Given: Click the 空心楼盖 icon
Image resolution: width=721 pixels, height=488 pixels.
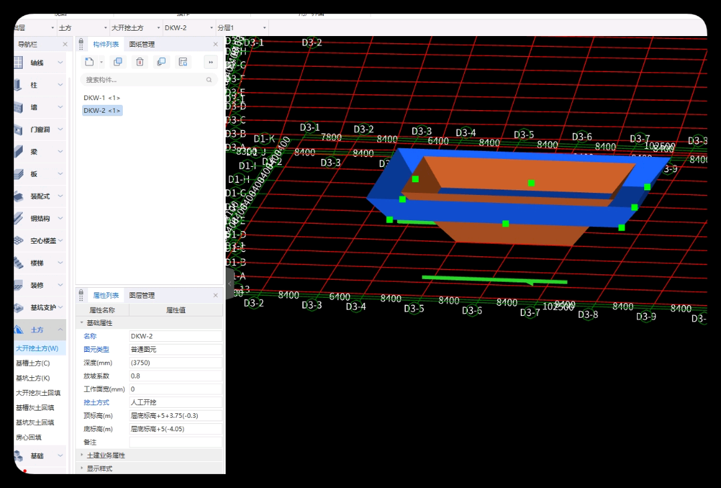Looking at the screenshot, I should (x=19, y=240).
